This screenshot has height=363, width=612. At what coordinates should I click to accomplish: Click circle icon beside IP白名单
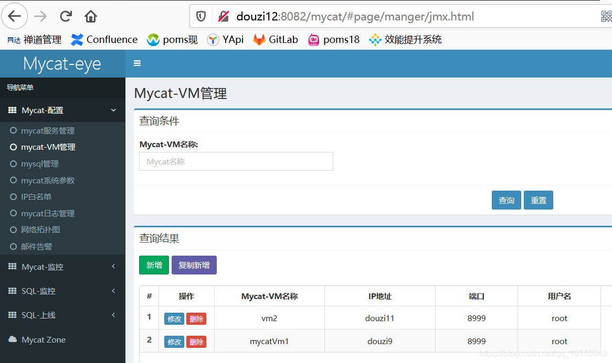pos(13,196)
